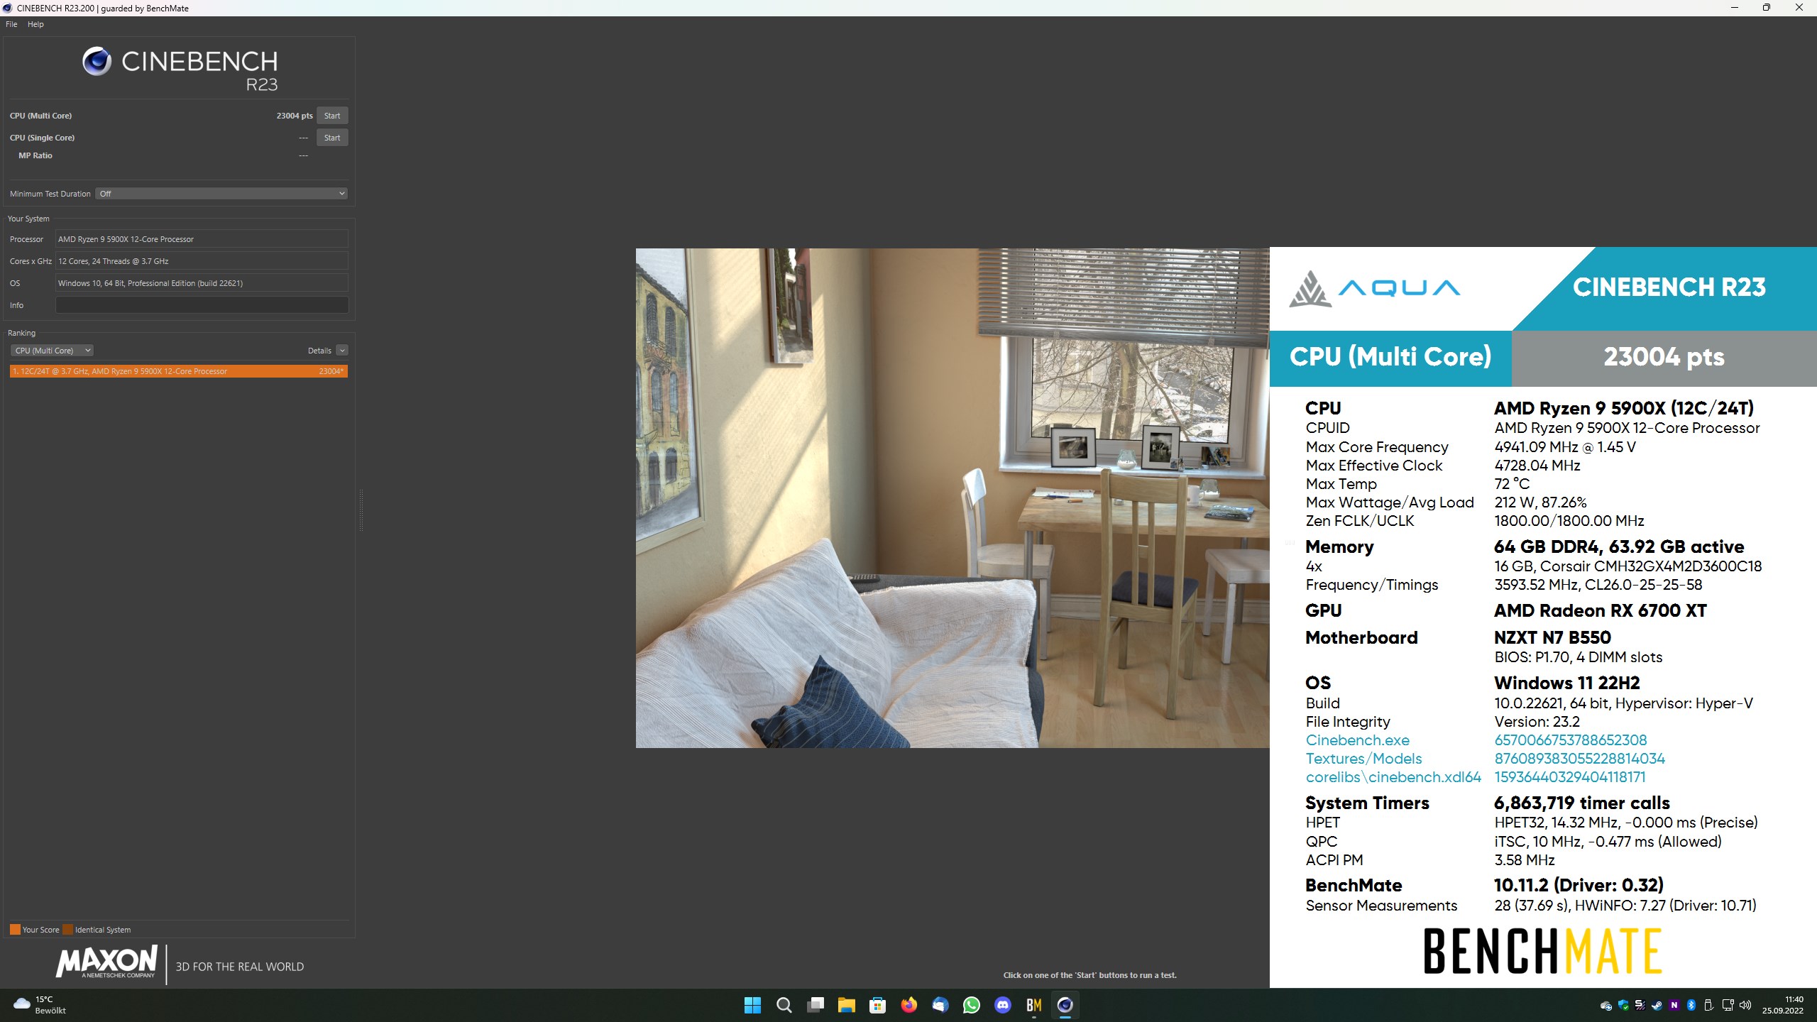Click the BENCHMATE logo at the panel bottom
Screen dimensions: 1817x1022
[x=1542, y=951]
